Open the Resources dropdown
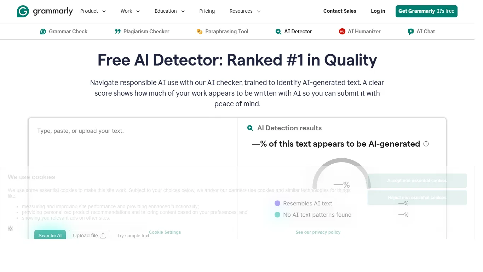Viewport: 483px width, 272px height. point(245,11)
